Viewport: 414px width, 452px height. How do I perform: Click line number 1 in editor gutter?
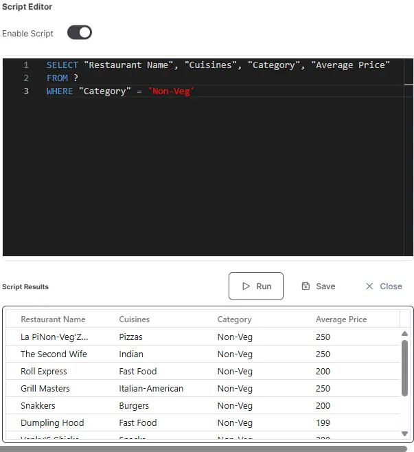26,65
